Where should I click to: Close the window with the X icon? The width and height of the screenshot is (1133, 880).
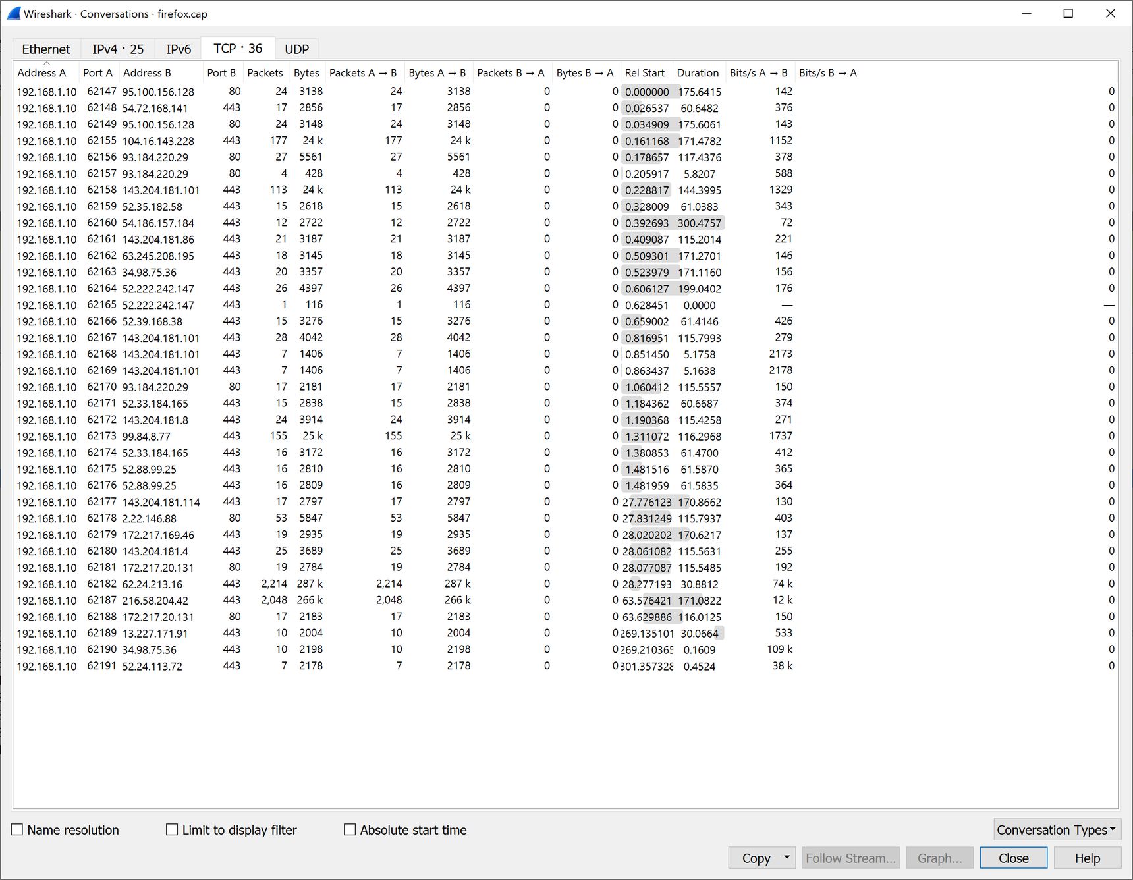[x=1111, y=13]
